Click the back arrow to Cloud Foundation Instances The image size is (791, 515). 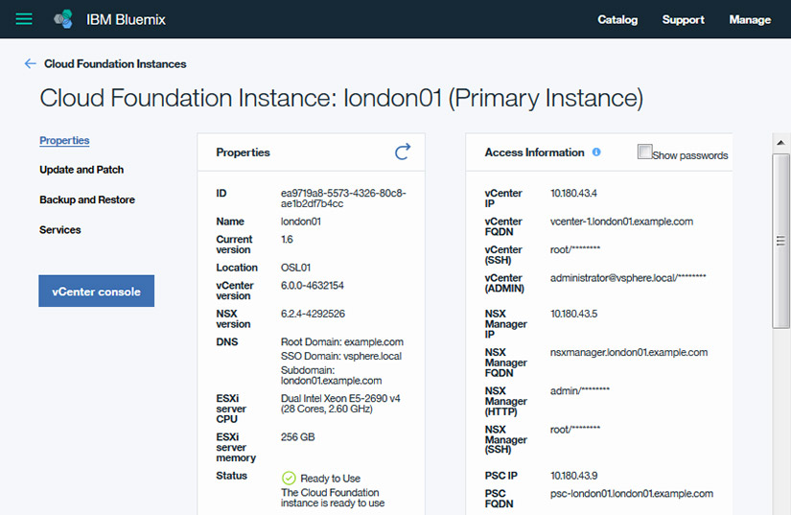coord(31,63)
